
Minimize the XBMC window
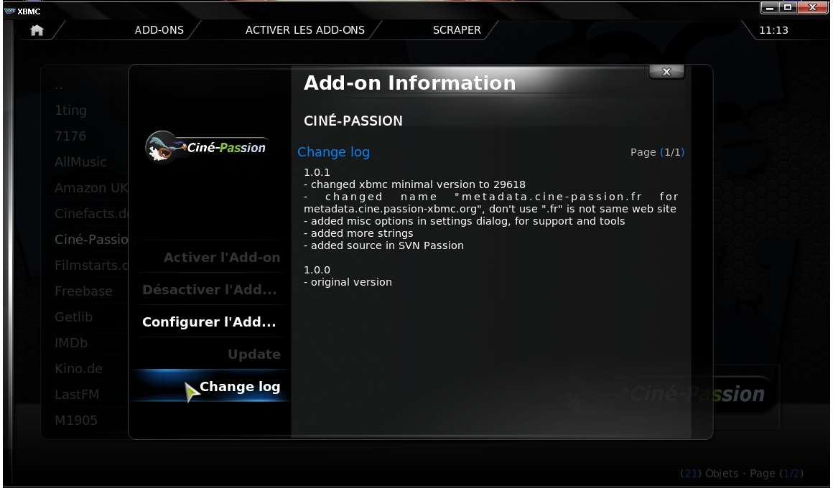tap(769, 7)
